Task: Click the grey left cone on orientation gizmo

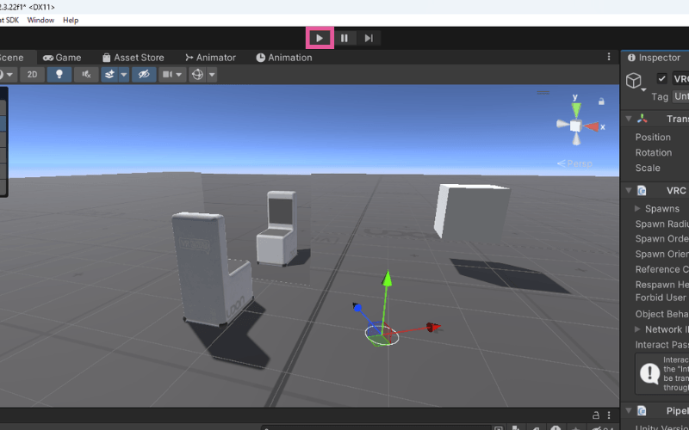Action: click(562, 124)
